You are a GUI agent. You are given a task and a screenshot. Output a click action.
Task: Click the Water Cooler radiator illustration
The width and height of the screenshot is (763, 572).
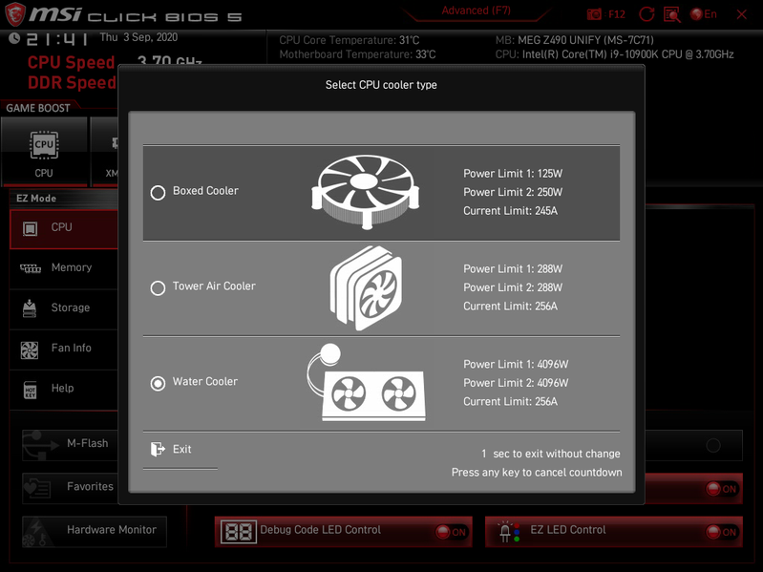[366, 382]
